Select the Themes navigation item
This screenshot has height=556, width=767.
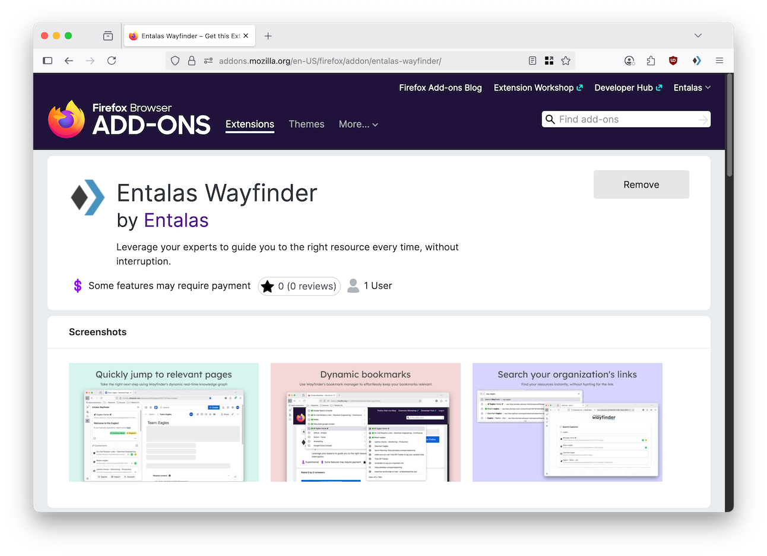(306, 124)
